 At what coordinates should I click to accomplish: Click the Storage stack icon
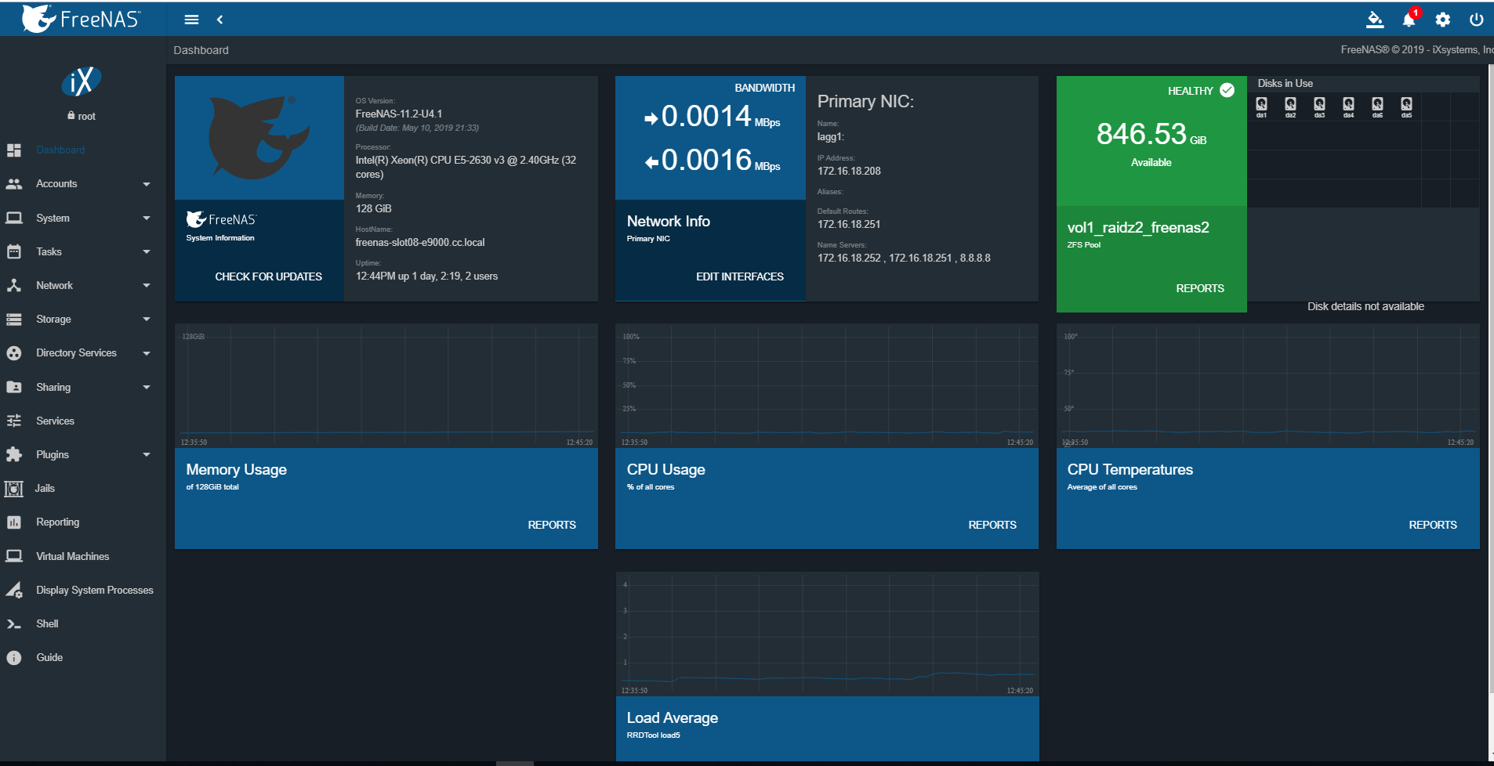pos(14,320)
